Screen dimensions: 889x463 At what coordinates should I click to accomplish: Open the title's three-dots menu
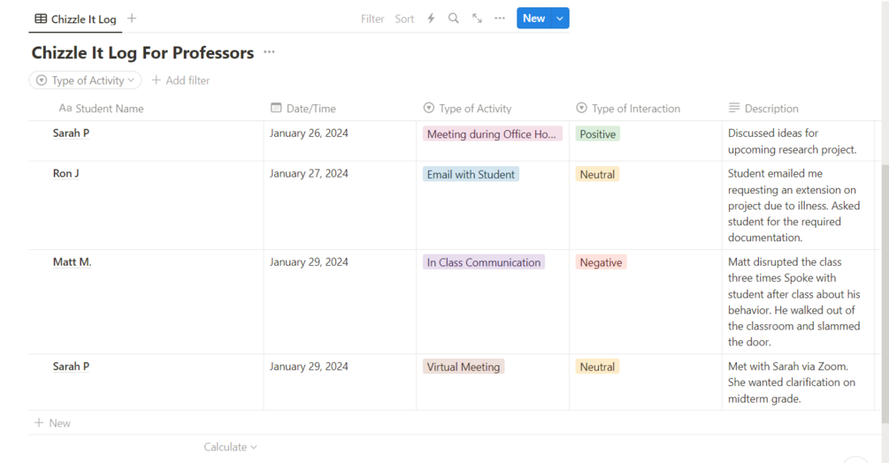point(270,53)
